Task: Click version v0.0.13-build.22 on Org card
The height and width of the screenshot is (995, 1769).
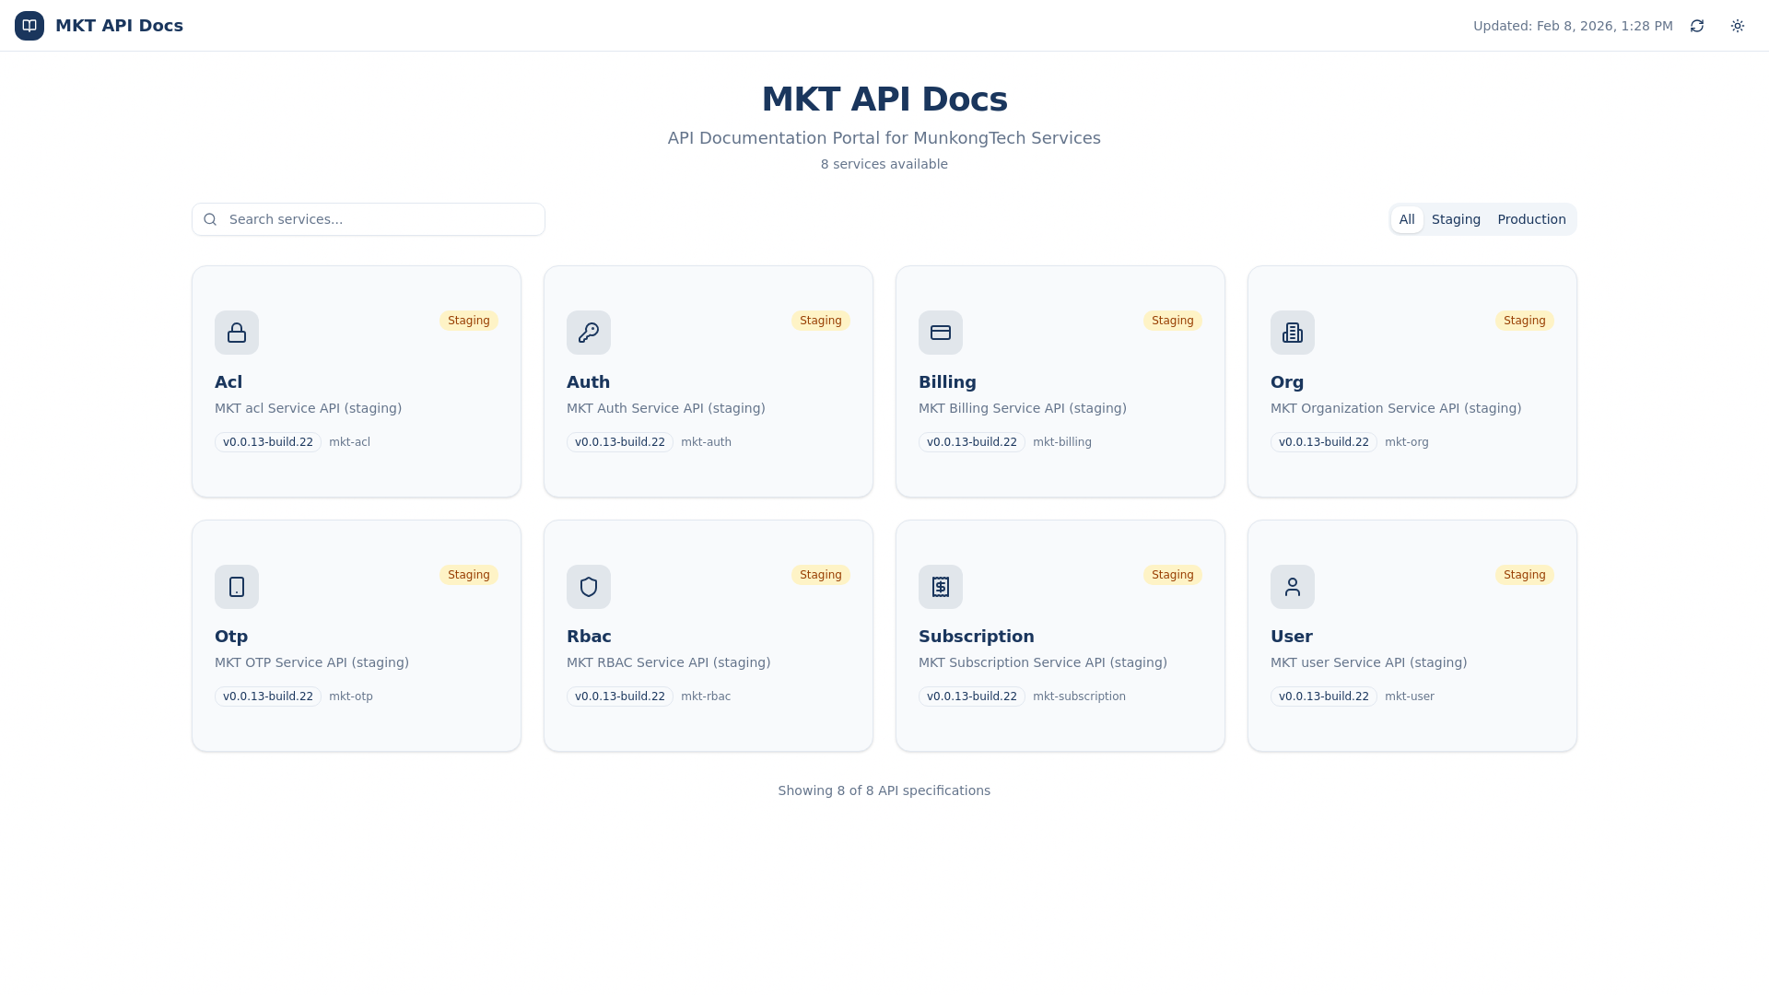Action: click(x=1324, y=442)
